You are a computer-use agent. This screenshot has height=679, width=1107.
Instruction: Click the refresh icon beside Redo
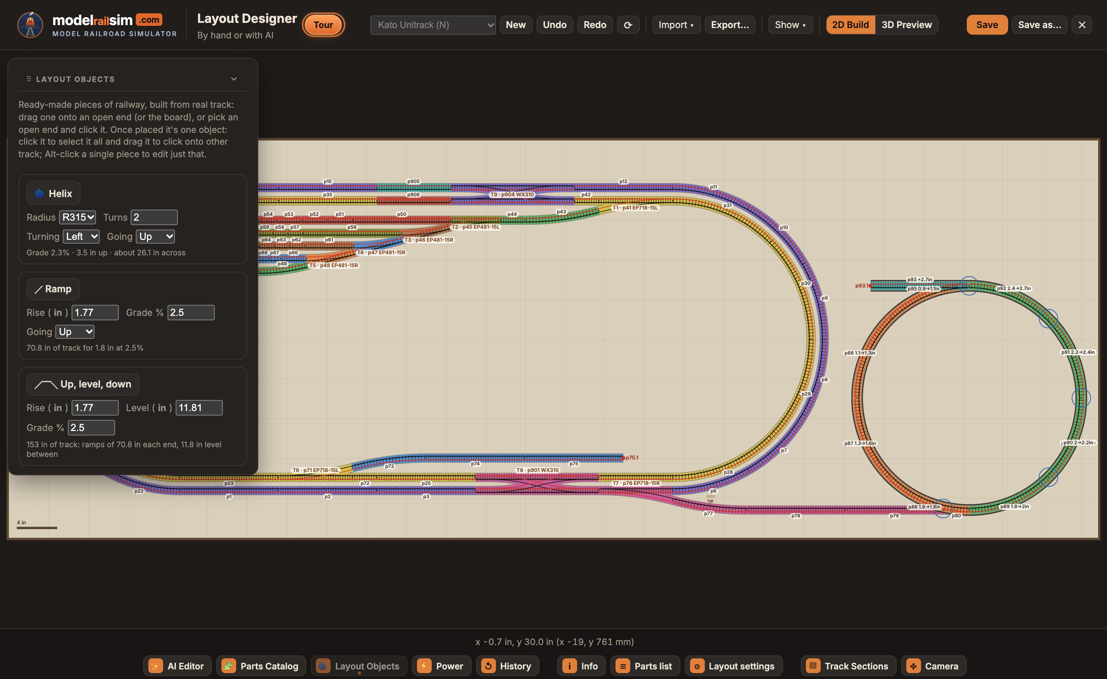pos(628,25)
